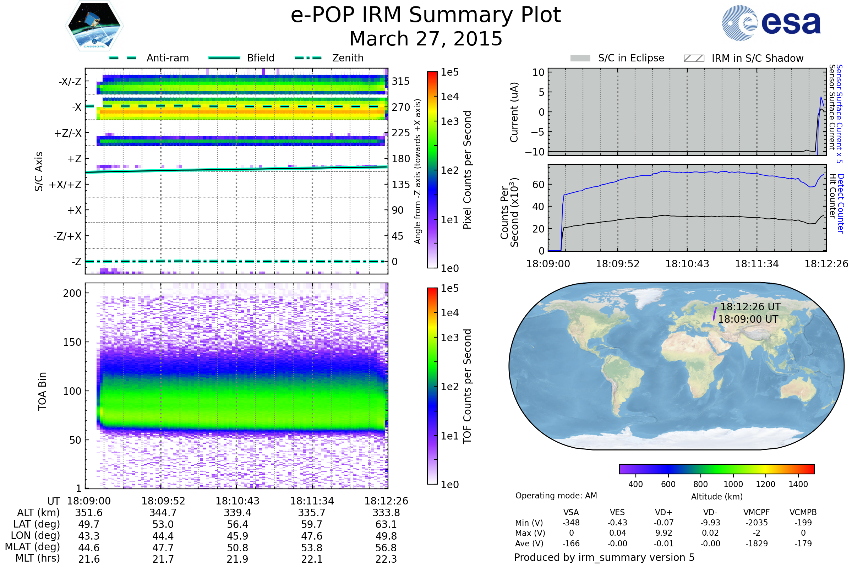The image size is (852, 568).
Task: Click the TOF Counts per Second colorbar
Action: [x=432, y=386]
